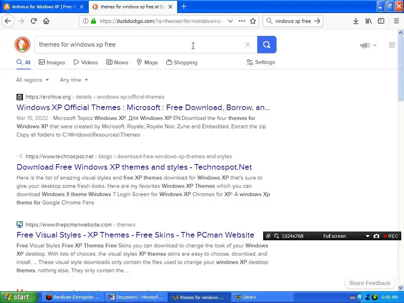The width and height of the screenshot is (404, 303).
Task: Click the Share Feedback button
Action: [x=370, y=283]
